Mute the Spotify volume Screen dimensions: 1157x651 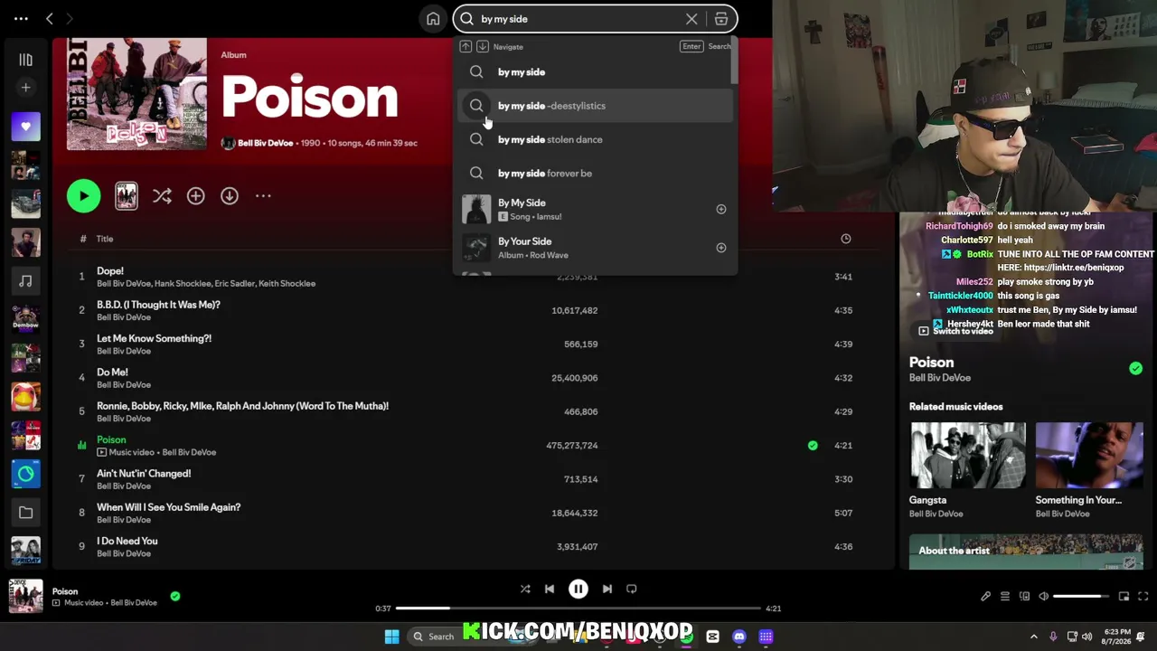1043,597
